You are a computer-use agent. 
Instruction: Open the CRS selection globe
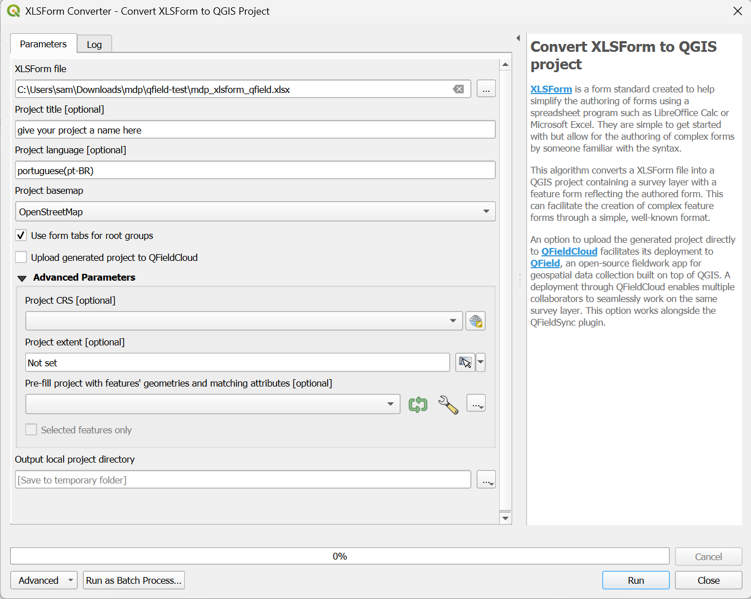(475, 321)
